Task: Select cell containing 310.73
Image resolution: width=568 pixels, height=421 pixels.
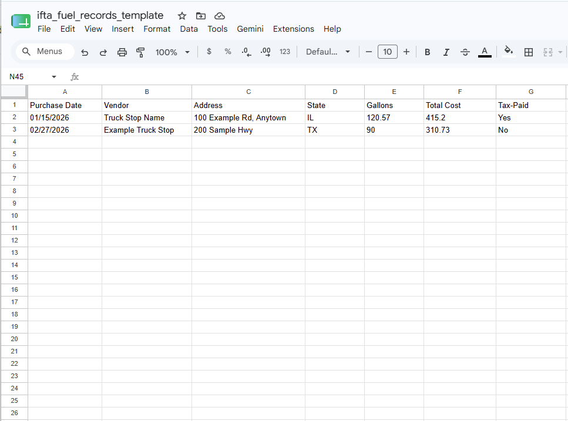Action: point(460,130)
